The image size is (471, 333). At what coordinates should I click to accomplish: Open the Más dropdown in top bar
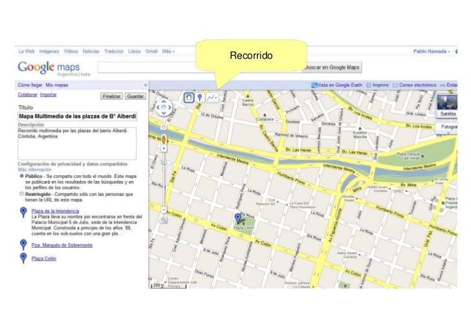pos(168,51)
